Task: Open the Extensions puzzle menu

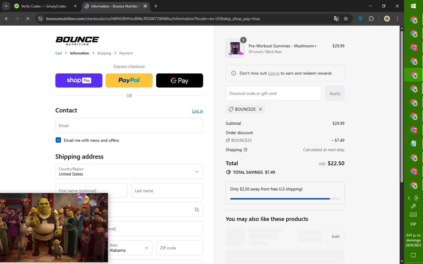Action: [x=371, y=19]
